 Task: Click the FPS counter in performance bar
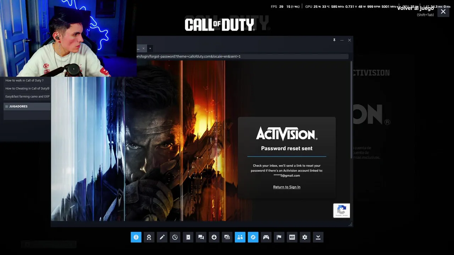[277, 7]
